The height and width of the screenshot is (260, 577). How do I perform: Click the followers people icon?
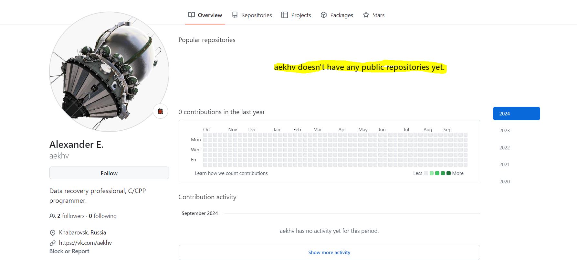click(x=52, y=216)
